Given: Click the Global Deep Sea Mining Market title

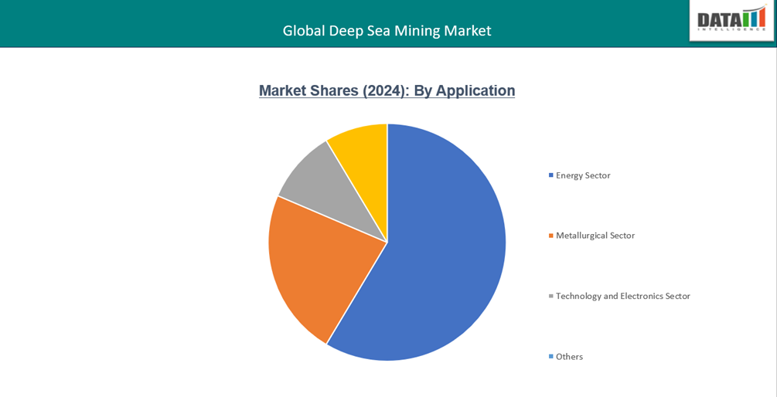Looking at the screenshot, I should (387, 31).
